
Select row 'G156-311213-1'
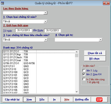point(39,63)
